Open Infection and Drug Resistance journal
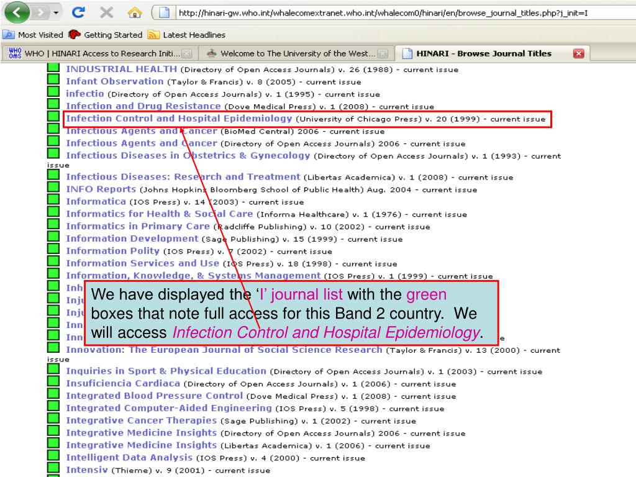This screenshot has width=636, height=477. pyautogui.click(x=143, y=106)
